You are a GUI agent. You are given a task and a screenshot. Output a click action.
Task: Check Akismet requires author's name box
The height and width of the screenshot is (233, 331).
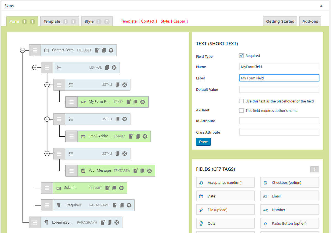point(241,110)
